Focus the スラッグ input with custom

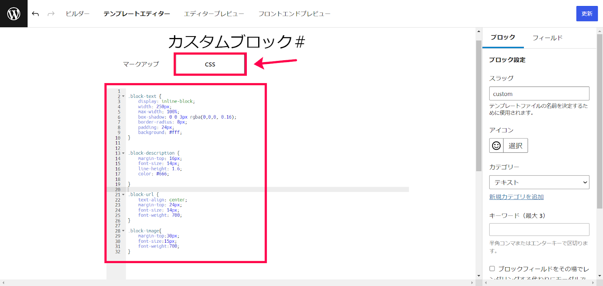point(539,94)
